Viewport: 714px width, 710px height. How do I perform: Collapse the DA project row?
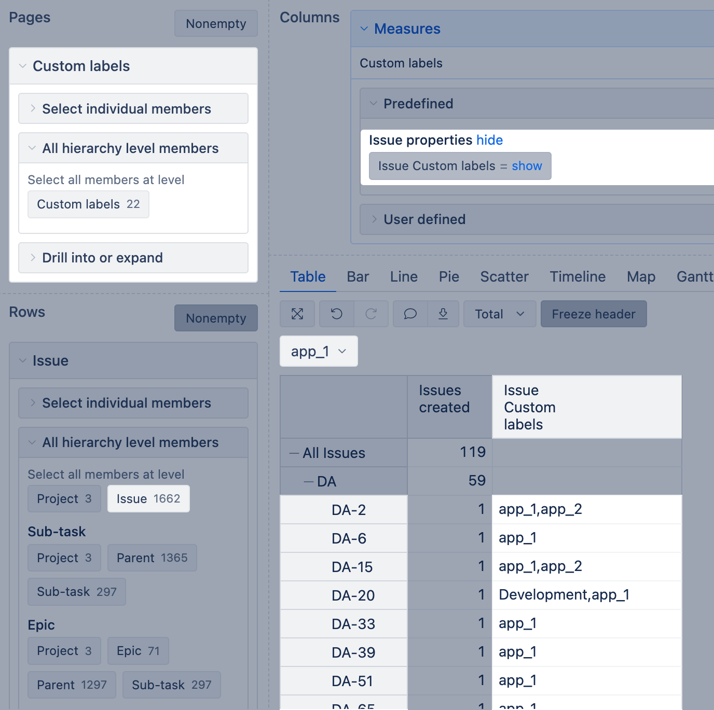(309, 482)
